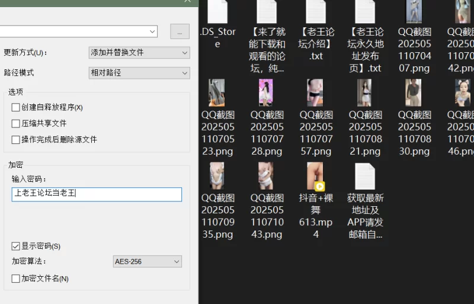Tick the 压缩共享文件 checkbox
Screen dimensions: 474x304
[x=15, y=123]
